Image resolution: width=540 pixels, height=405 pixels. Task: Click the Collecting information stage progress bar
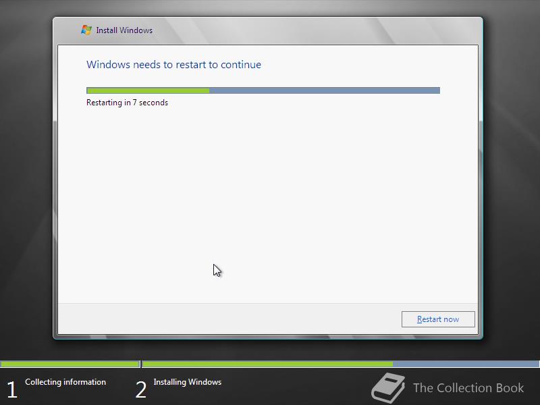point(70,364)
